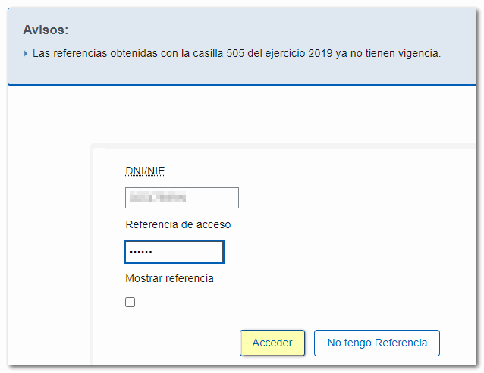
Task: Click the empty area left of Acceder
Action: pyautogui.click(x=174, y=343)
